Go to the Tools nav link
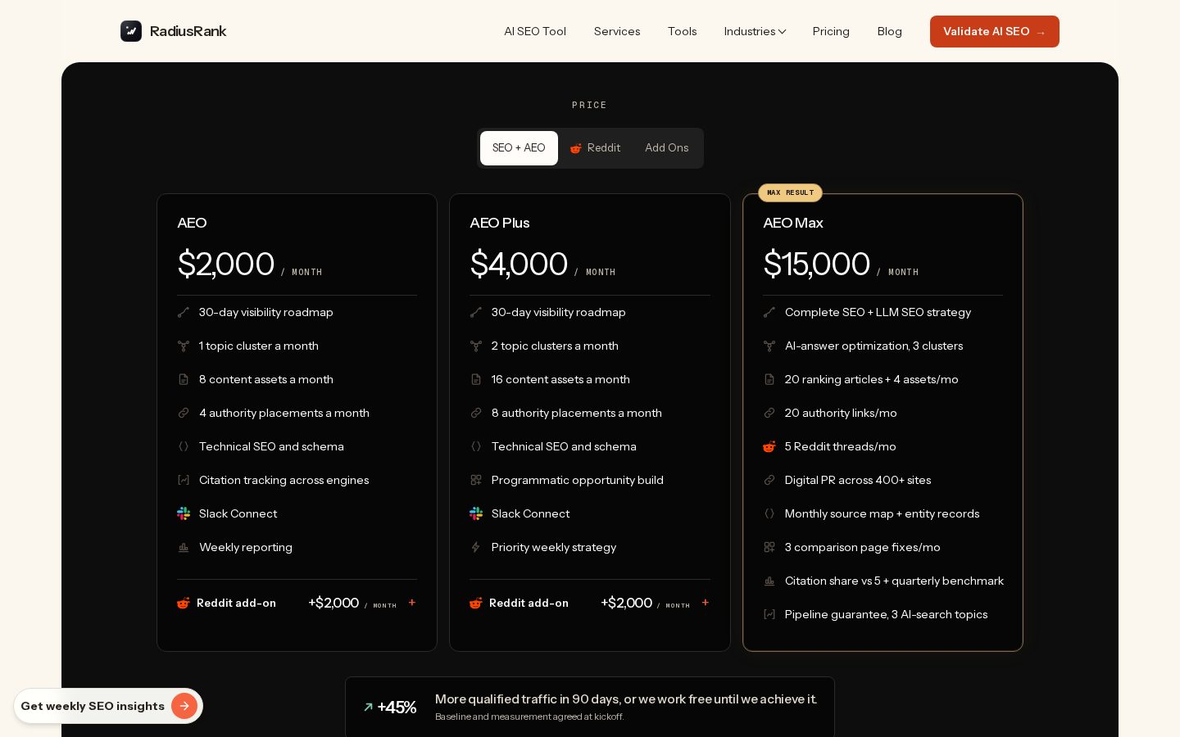 click(x=683, y=31)
